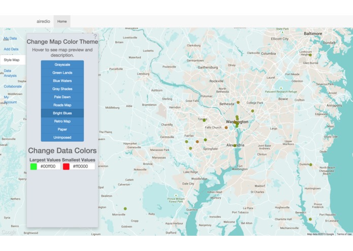Click the Manassas town label
353x251 pixels.
tap(158, 158)
